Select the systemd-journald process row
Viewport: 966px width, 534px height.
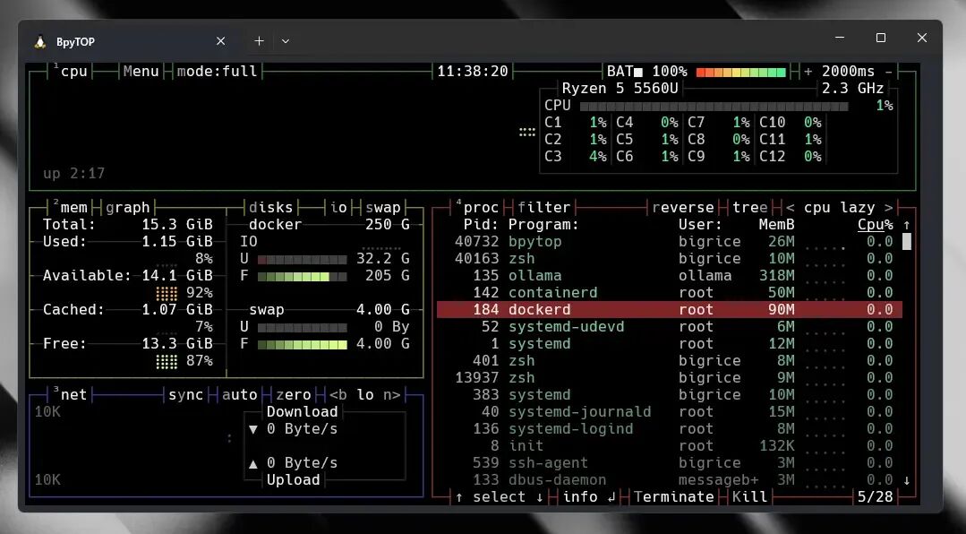point(669,412)
